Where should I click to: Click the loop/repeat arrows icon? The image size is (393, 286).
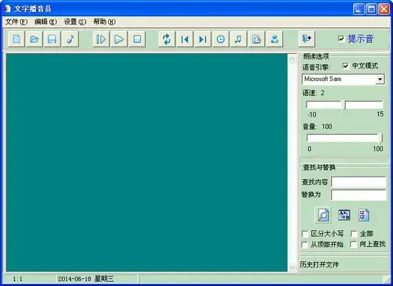tap(167, 39)
